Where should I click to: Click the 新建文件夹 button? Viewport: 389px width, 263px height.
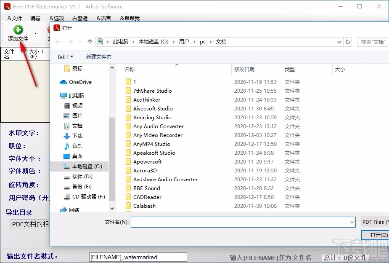pyautogui.click(x=99, y=56)
